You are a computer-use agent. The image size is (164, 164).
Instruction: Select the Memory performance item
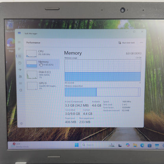(42, 64)
